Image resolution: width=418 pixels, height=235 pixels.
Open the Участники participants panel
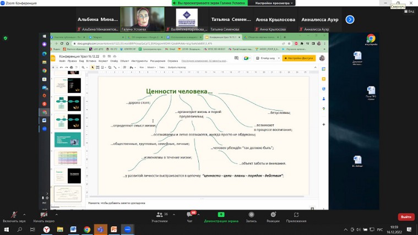(159, 216)
